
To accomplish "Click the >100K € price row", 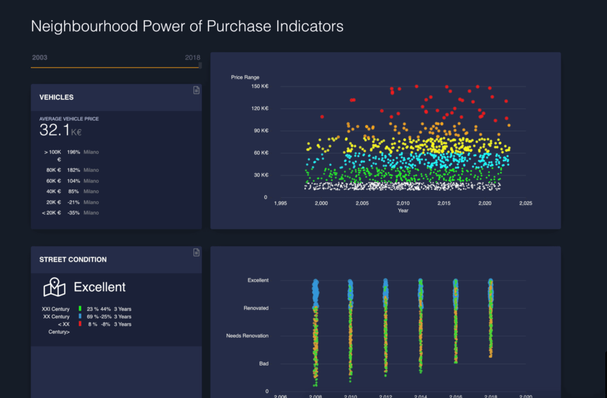I will click(70, 152).
